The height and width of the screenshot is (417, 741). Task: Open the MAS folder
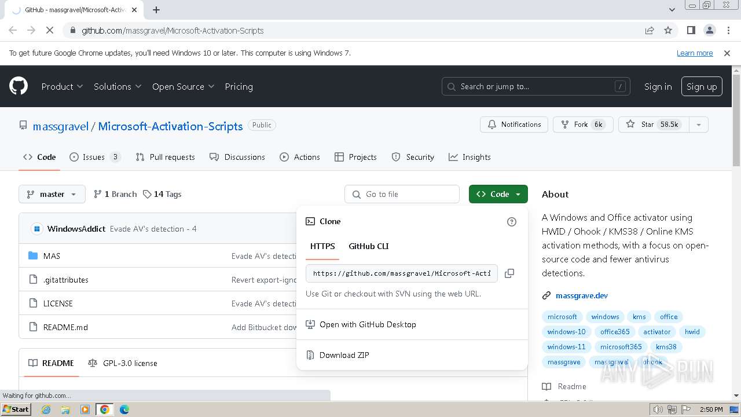(52, 256)
